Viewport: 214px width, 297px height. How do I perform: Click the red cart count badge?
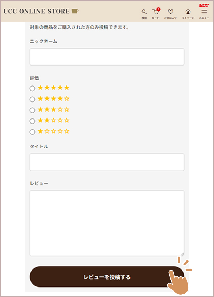159,9
